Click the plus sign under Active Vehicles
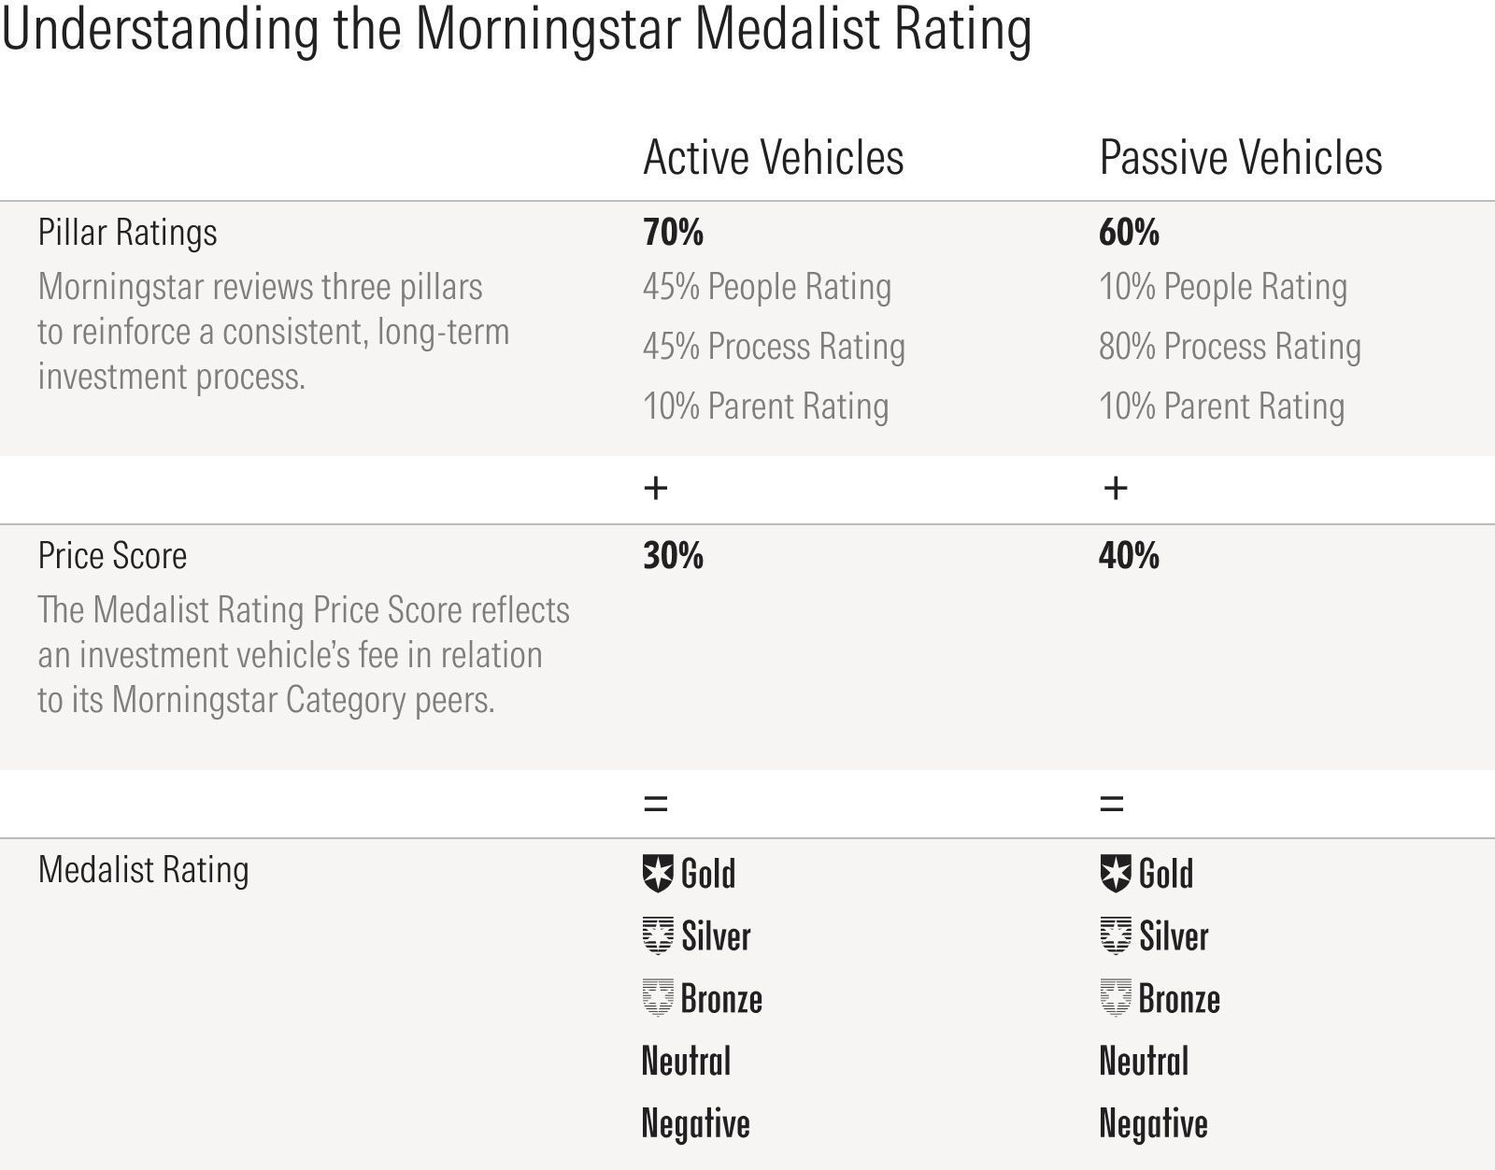The height and width of the screenshot is (1170, 1495). (x=656, y=488)
